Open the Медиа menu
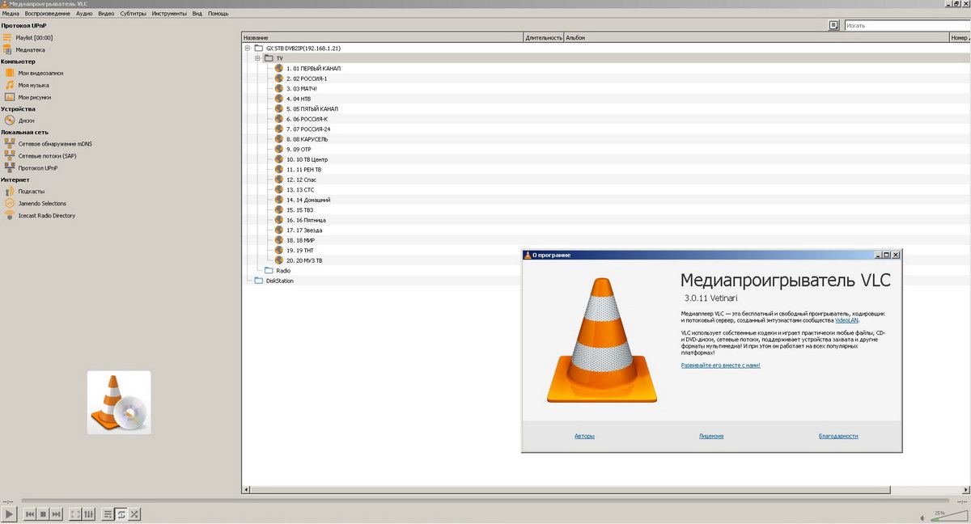This screenshot has width=971, height=524. click(x=11, y=14)
